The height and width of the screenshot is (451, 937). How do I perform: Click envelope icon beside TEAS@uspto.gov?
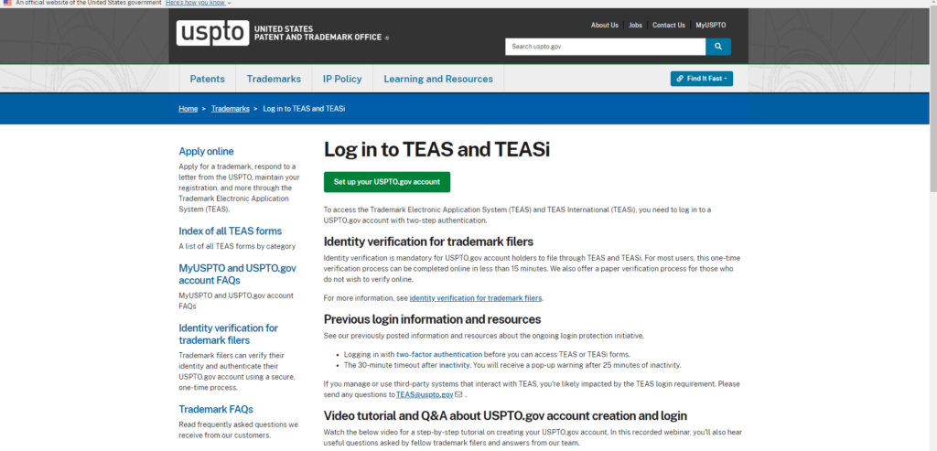click(x=459, y=395)
